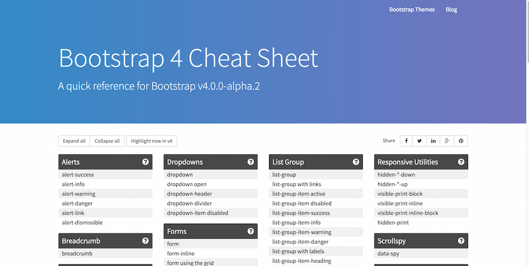Collapse the List Group section header
This screenshot has height=266, width=529.
coord(316,162)
